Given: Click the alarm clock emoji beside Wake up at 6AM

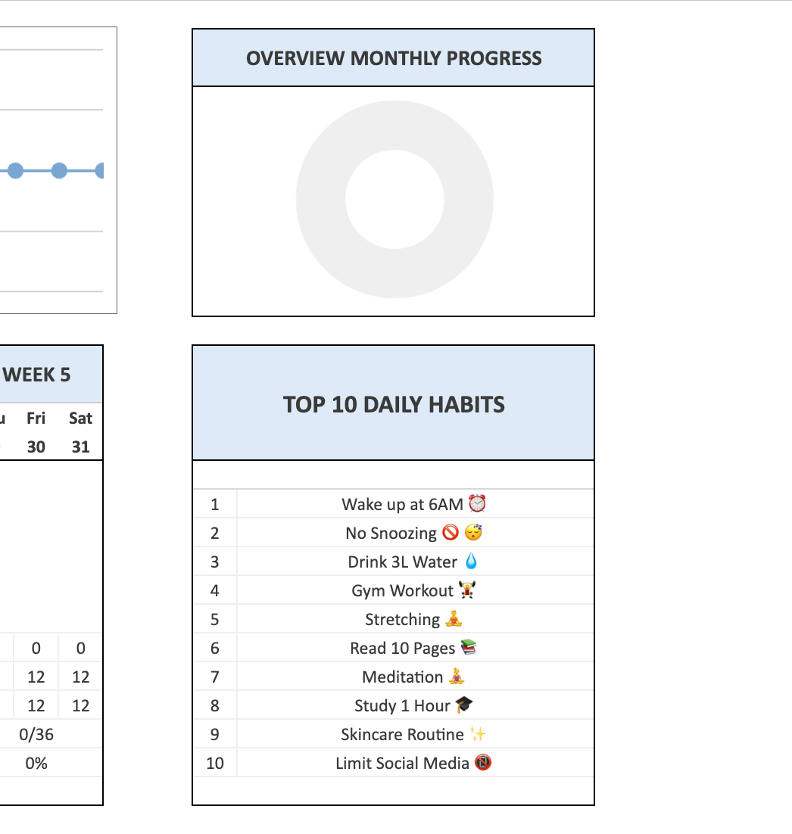Looking at the screenshot, I should [477, 504].
